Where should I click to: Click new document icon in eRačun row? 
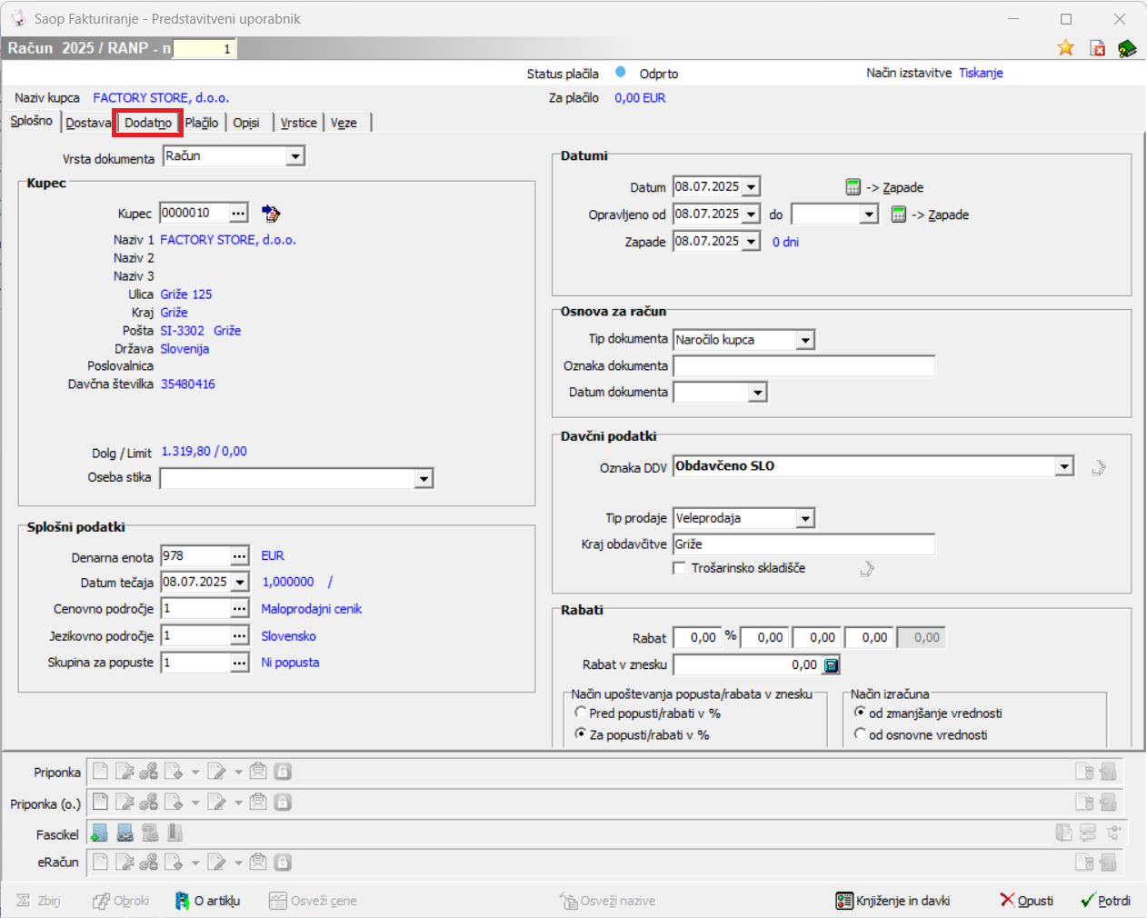[x=101, y=862]
